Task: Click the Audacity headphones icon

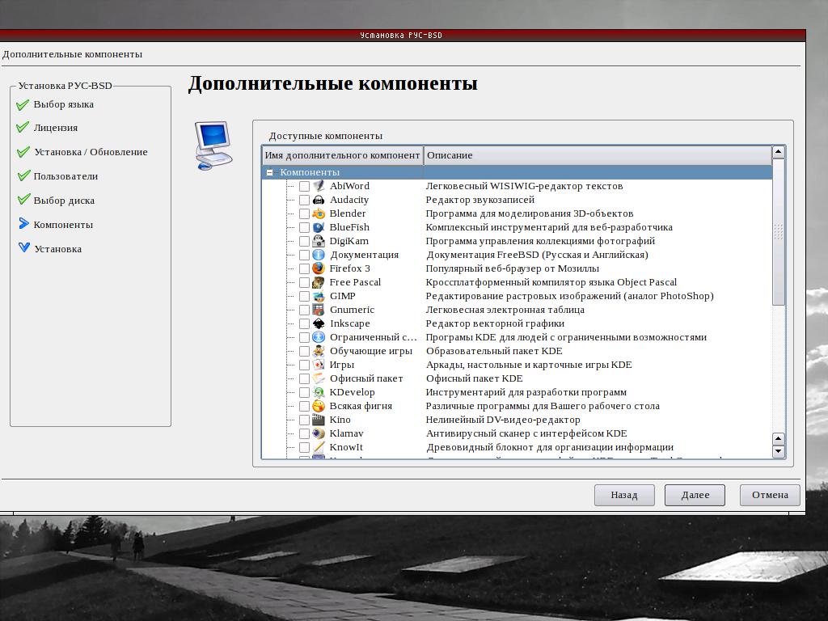Action: point(319,200)
